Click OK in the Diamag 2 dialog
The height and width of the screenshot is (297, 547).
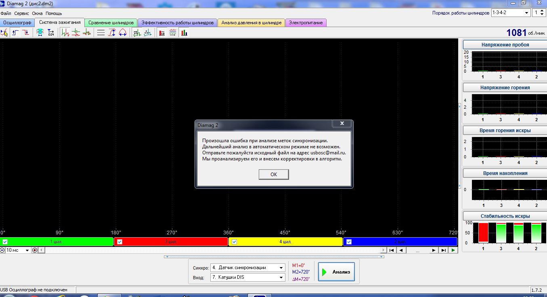[x=274, y=174]
